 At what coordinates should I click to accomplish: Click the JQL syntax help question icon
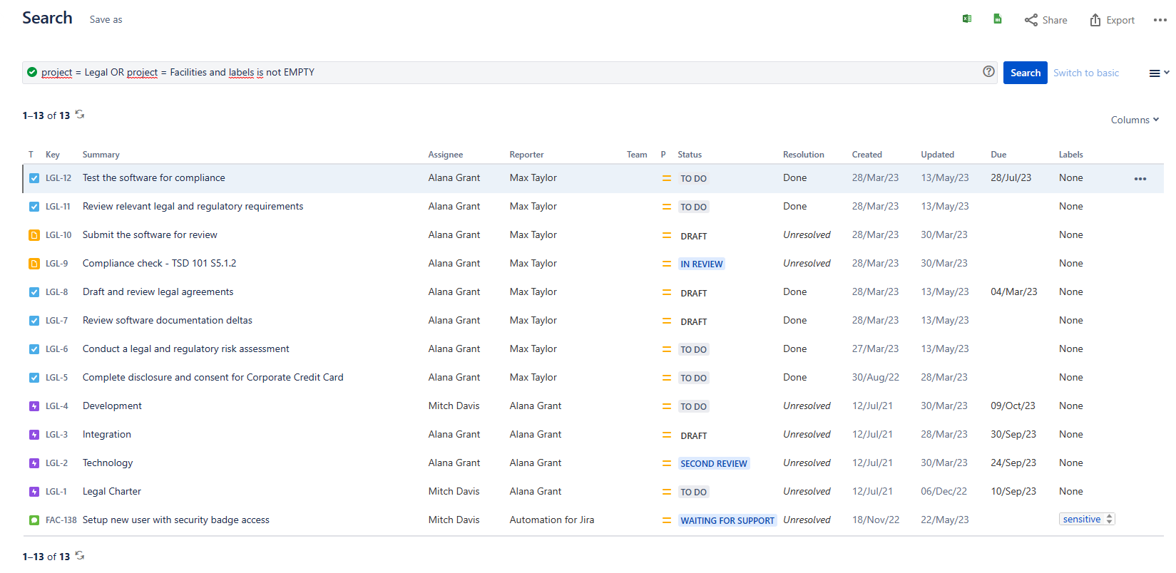[x=988, y=71]
